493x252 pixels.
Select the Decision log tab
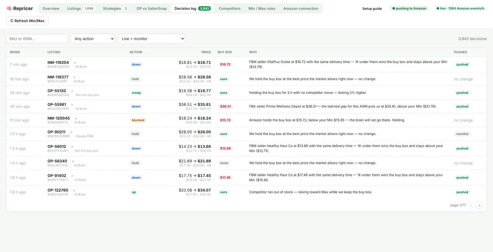point(193,9)
